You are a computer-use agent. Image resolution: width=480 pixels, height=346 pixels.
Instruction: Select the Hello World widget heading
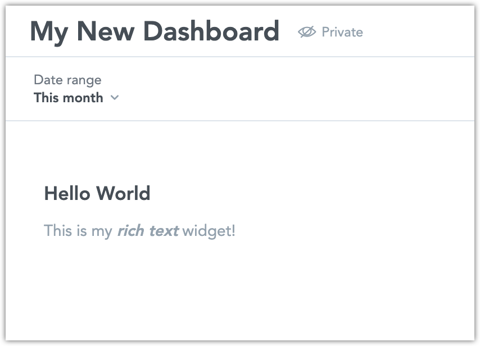97,193
